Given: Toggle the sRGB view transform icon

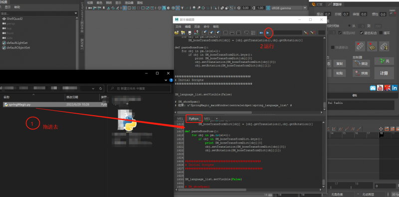Looking at the screenshot, I should click(268, 8).
